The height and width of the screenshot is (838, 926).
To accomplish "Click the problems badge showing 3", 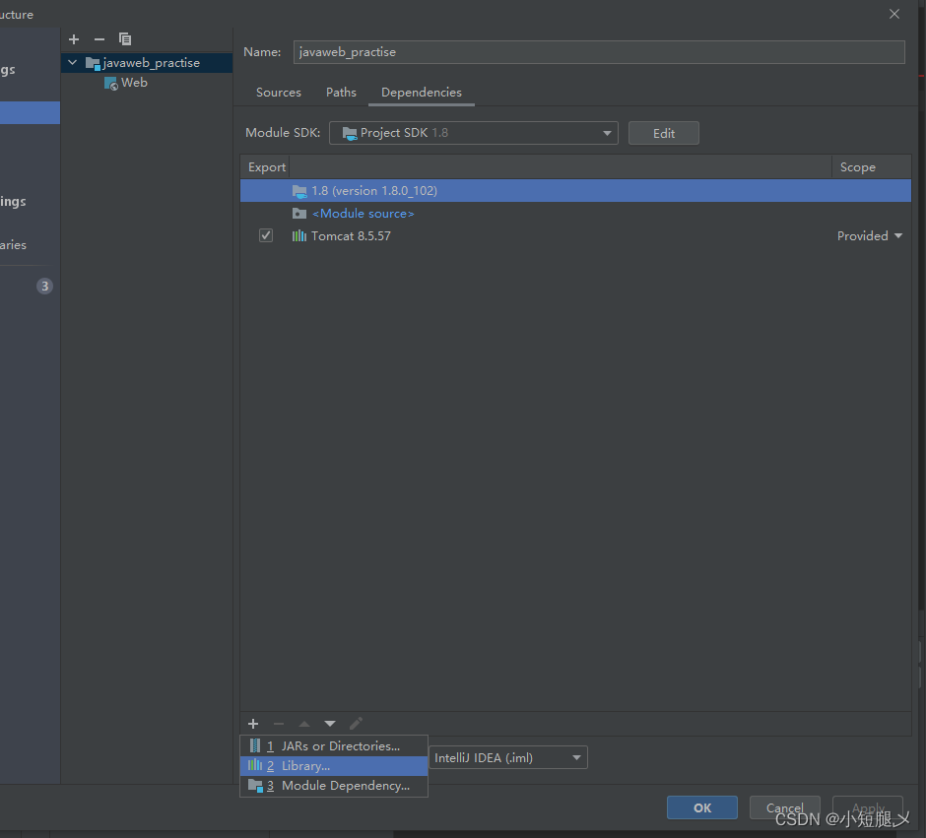I will click(45, 287).
